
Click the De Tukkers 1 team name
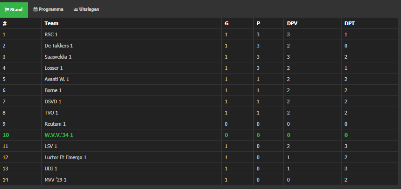58,46
